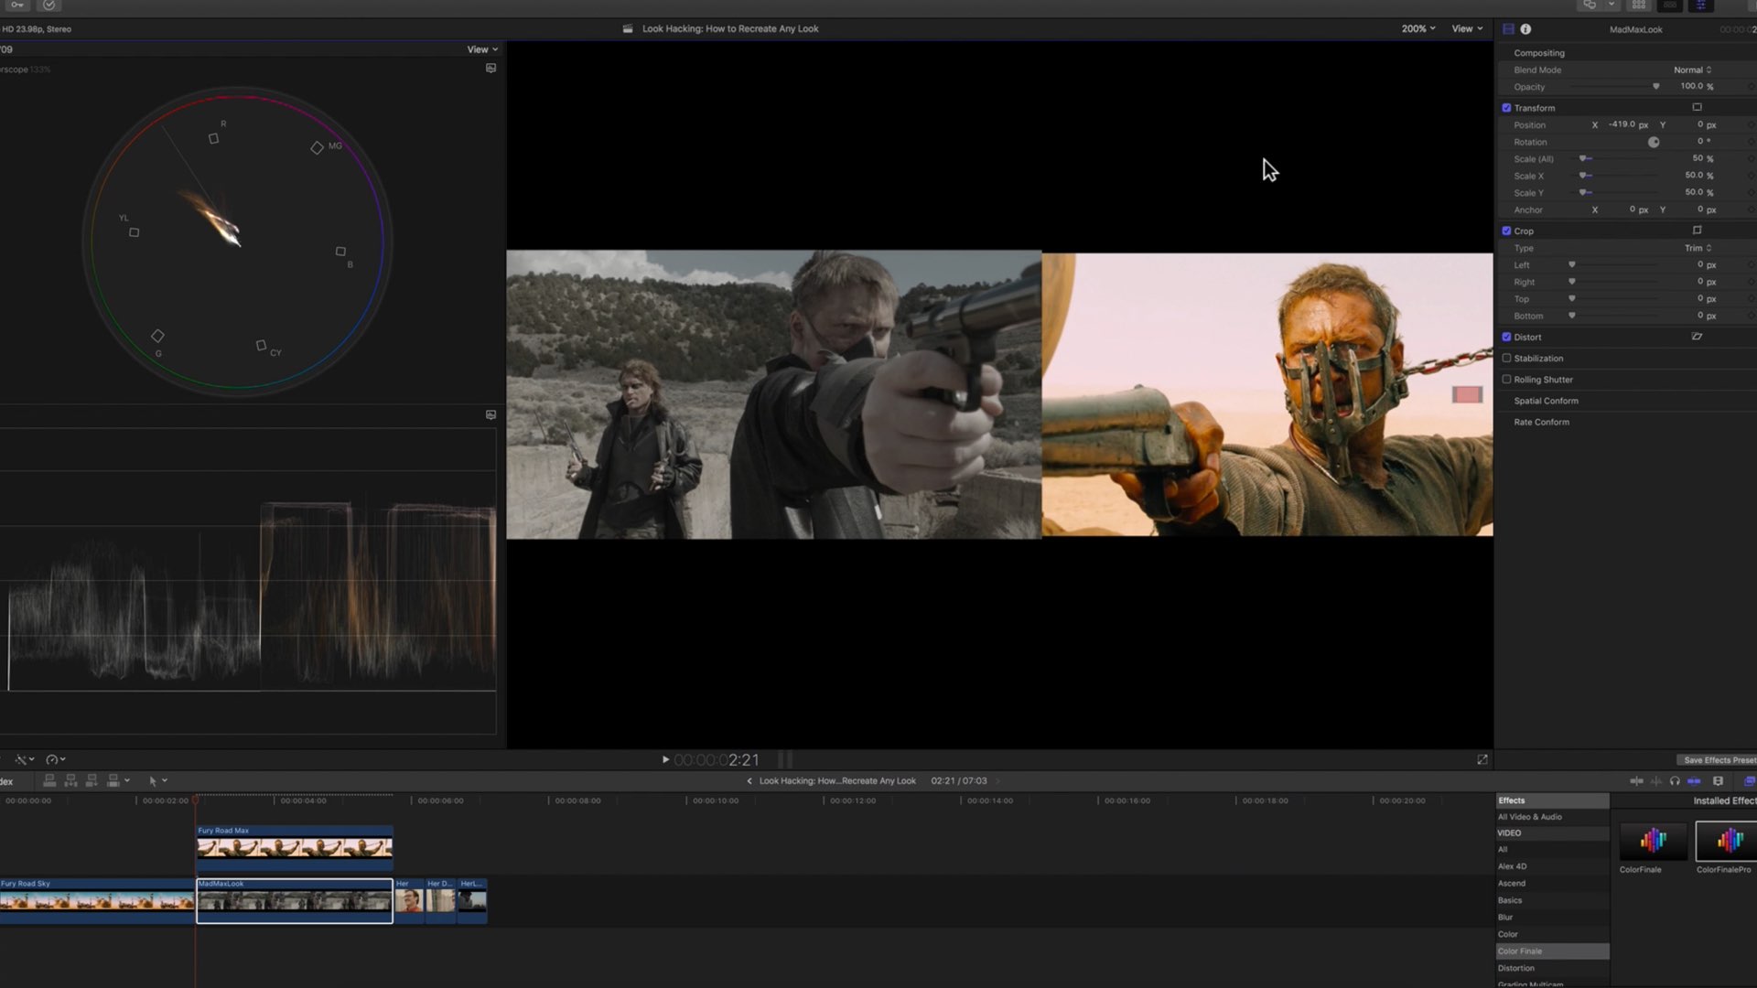Open the edit mode dropdown chevron
The image size is (1757, 988).
[x=127, y=780]
